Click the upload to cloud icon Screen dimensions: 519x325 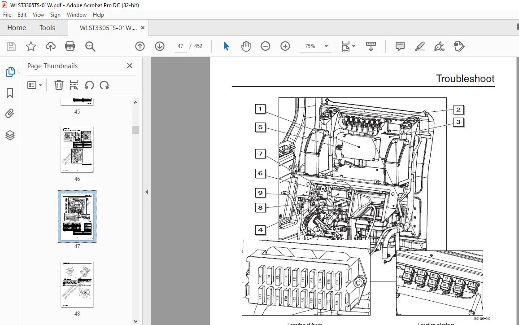pos(50,46)
